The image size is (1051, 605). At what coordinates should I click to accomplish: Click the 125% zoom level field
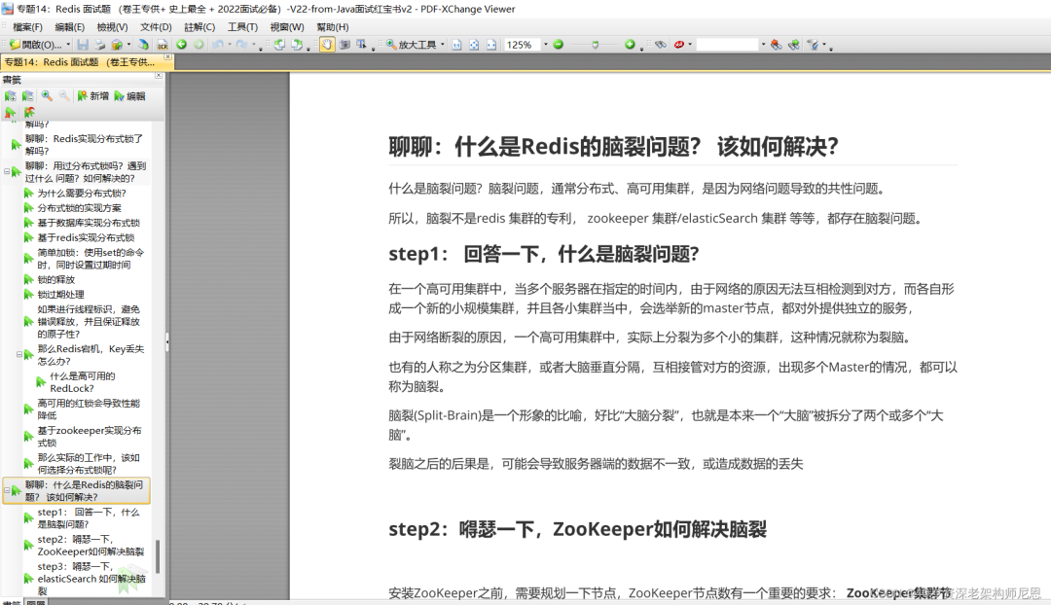tap(523, 45)
